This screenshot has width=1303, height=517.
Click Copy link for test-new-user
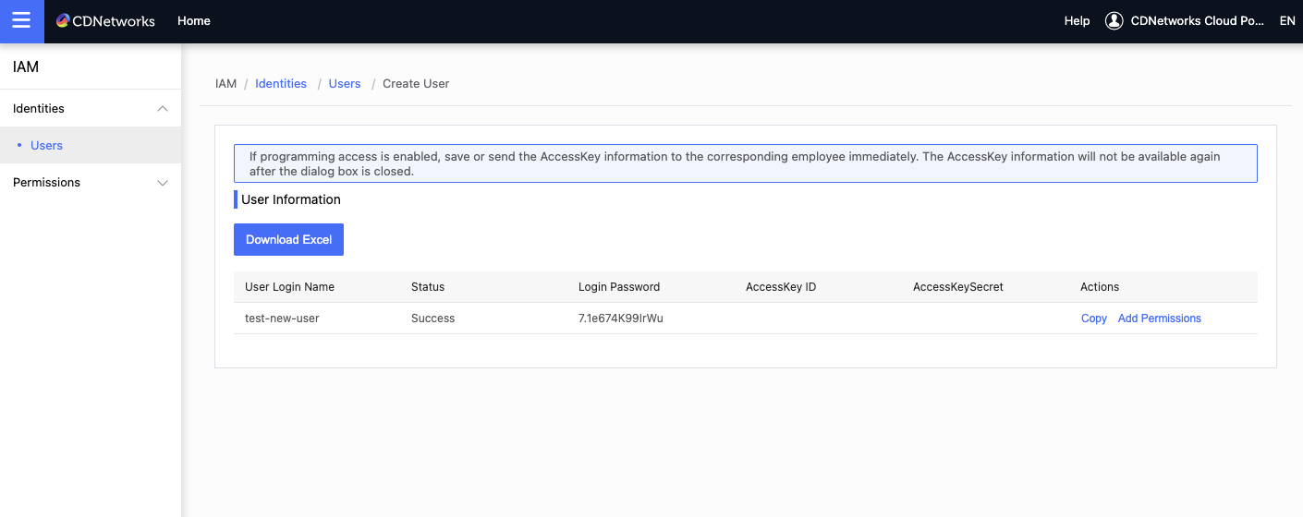[x=1093, y=319]
